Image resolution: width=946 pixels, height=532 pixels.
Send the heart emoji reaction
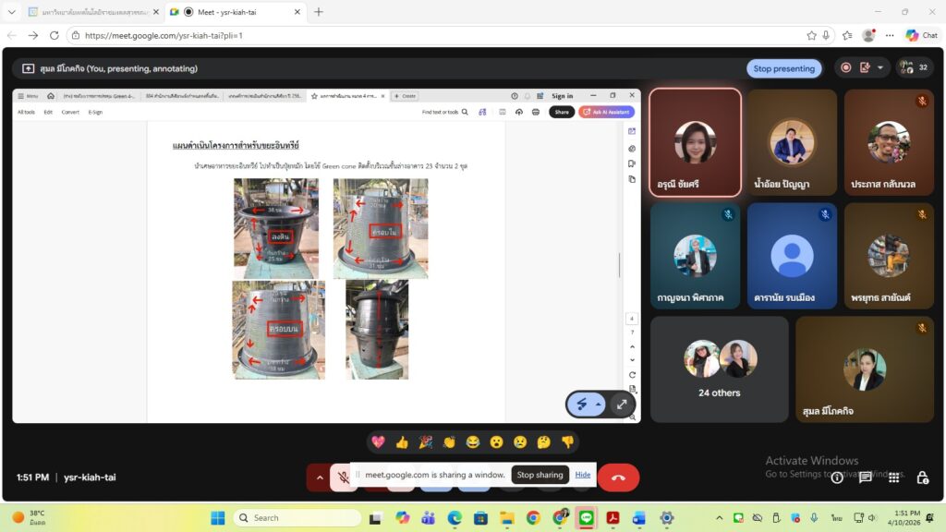click(378, 442)
